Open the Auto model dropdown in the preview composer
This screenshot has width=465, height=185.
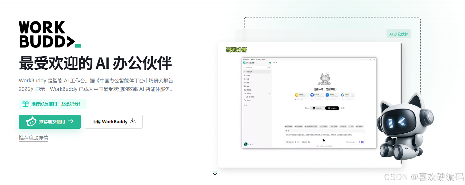point(298,142)
